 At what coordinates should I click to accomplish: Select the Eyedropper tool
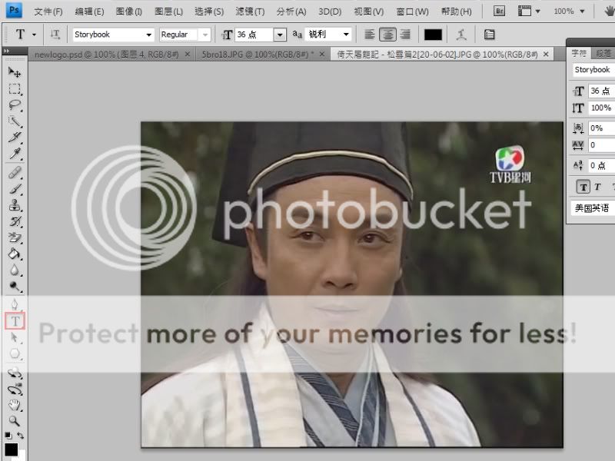[15, 153]
